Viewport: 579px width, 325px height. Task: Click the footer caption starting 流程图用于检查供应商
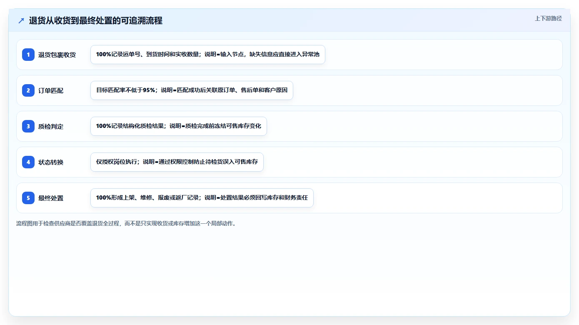click(126, 223)
